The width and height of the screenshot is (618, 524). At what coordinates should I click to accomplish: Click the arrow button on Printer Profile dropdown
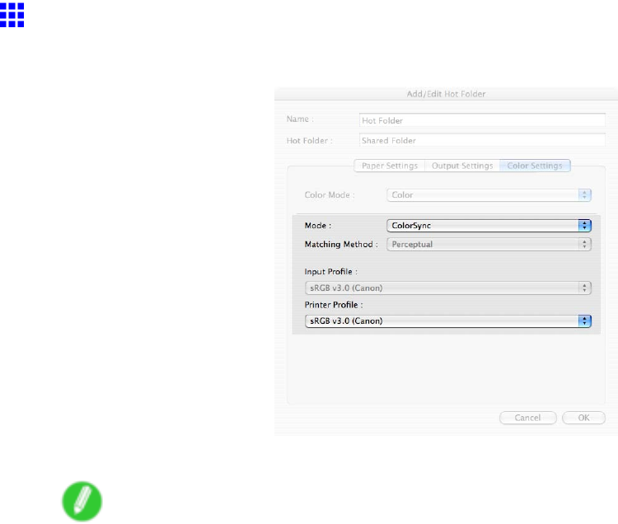(x=585, y=320)
